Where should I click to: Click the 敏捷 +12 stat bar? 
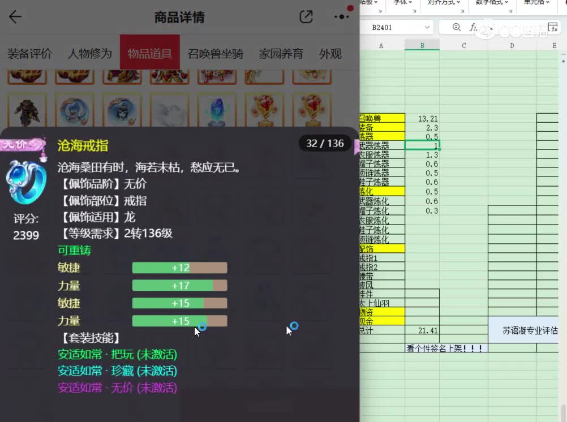(180, 268)
